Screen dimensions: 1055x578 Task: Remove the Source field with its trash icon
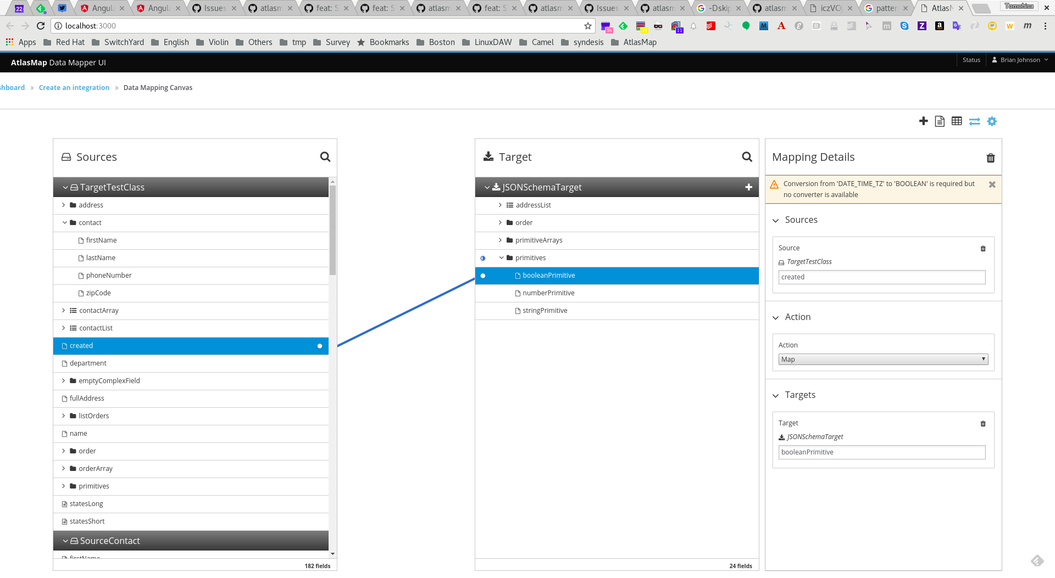click(983, 249)
